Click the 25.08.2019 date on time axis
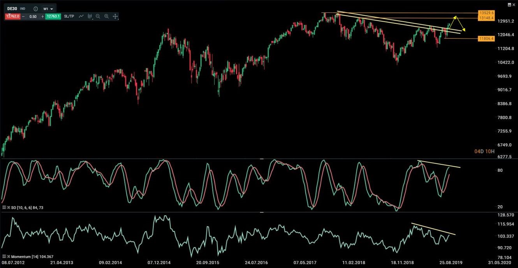Image resolution: width=518 pixels, height=268 pixels. (x=451, y=263)
